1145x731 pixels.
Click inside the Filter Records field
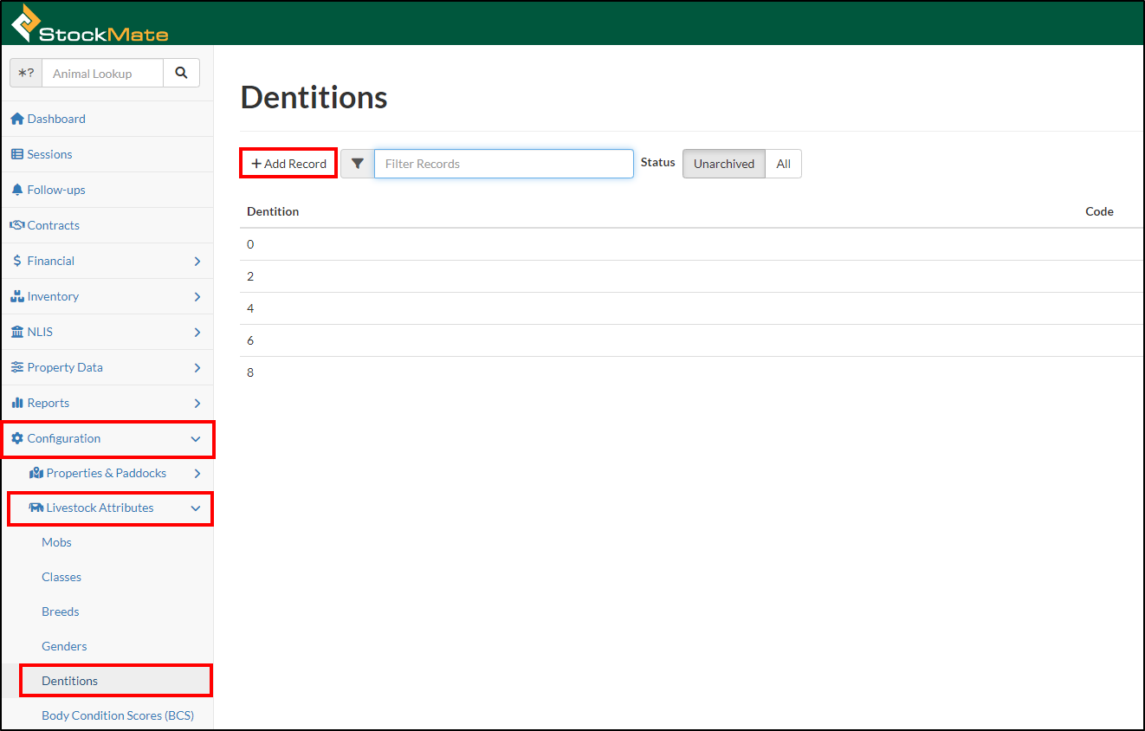tap(503, 163)
